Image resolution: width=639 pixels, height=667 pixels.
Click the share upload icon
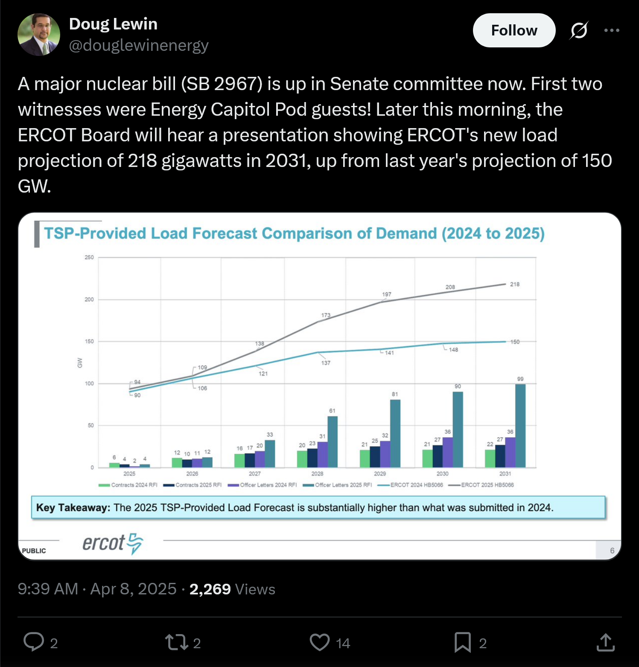click(606, 642)
